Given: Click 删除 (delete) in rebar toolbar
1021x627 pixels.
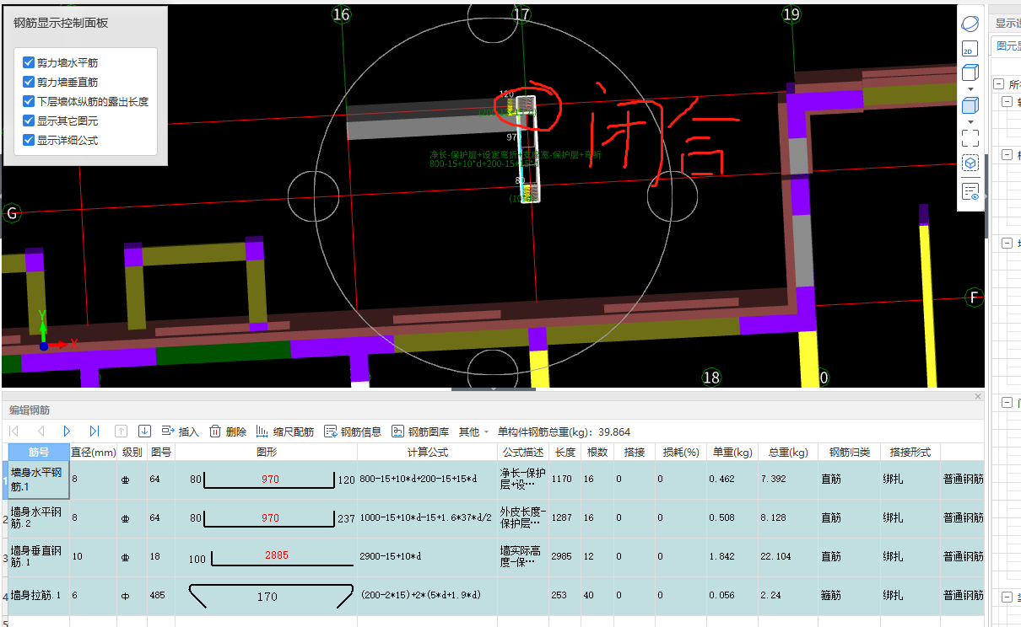Looking at the screenshot, I should [228, 431].
